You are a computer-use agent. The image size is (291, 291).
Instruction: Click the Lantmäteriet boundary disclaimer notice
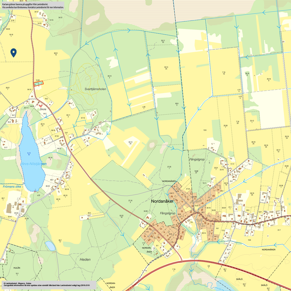coord(33,6)
